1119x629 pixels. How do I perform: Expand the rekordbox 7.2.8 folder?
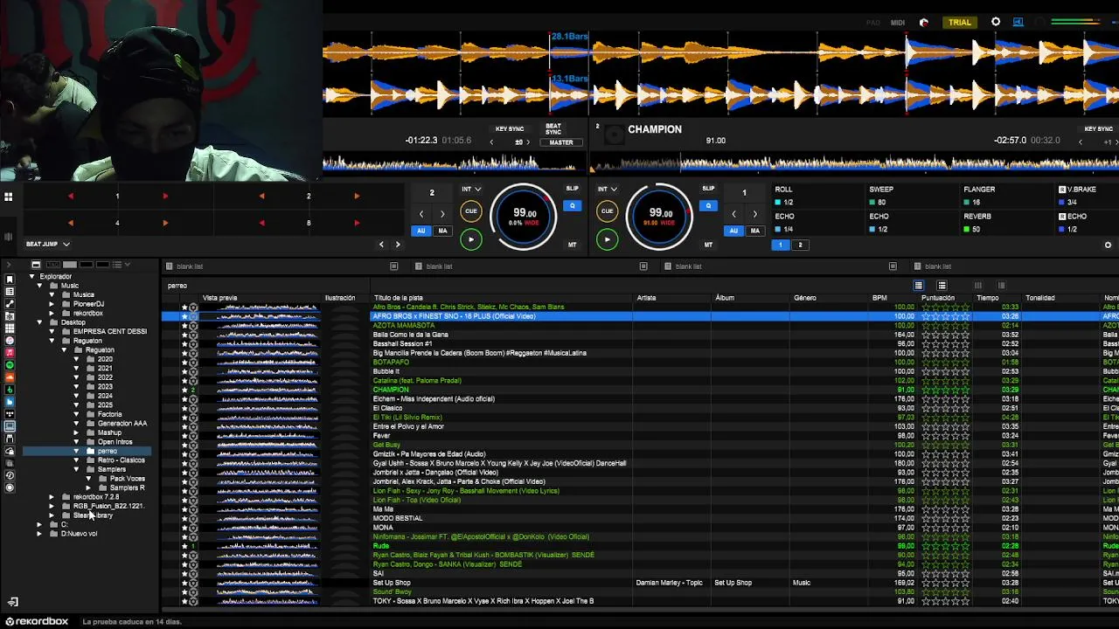point(52,497)
